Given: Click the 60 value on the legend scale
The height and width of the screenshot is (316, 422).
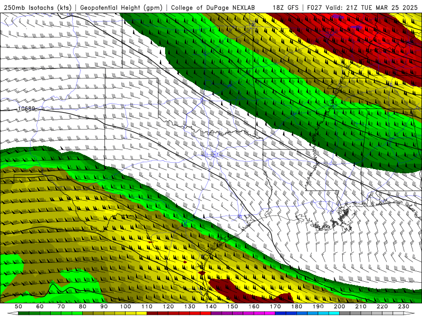Looking at the screenshot, I should (40, 307).
